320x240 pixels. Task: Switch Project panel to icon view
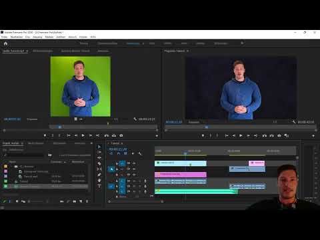(x=17, y=201)
